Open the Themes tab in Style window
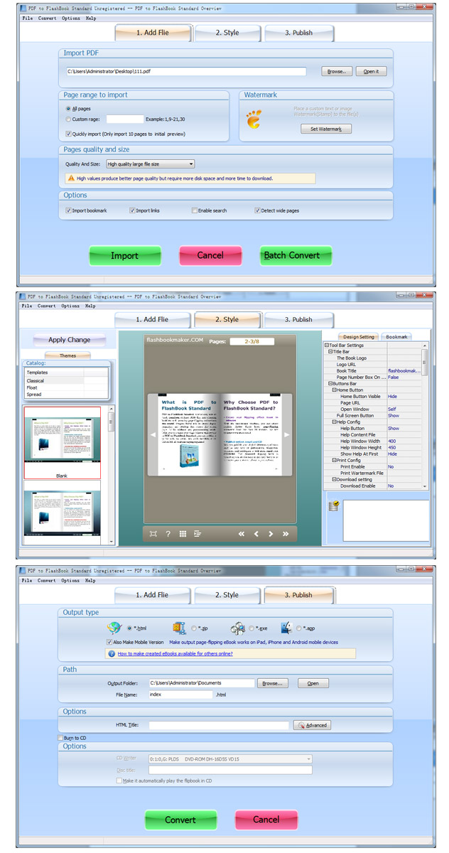449x853 pixels. click(x=67, y=356)
